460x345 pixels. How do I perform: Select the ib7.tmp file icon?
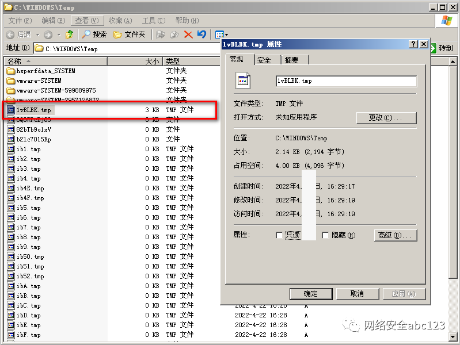point(11,227)
